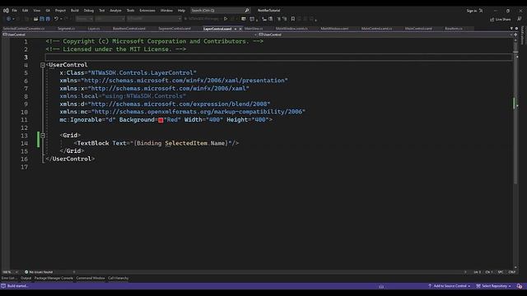Viewport: 527px width, 296px height.
Task: Switch to the MainWindow.xaml tab
Action: point(334,29)
